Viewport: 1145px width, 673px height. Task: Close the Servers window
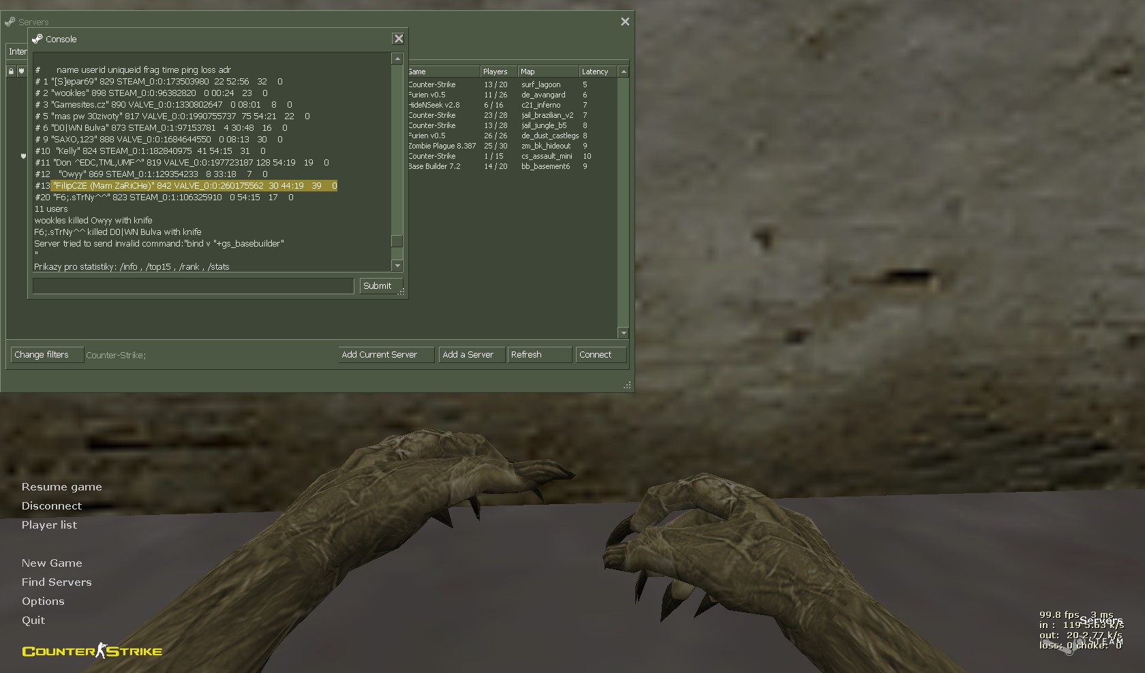coord(625,22)
